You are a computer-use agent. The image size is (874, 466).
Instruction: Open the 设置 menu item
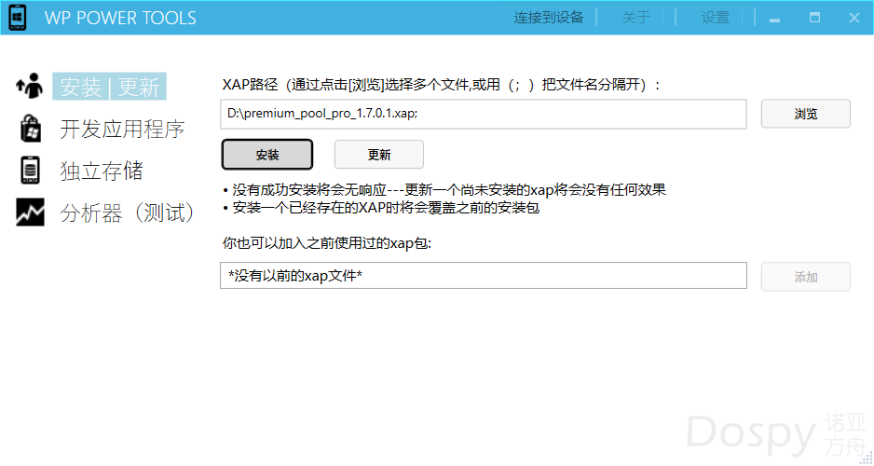coord(715,18)
